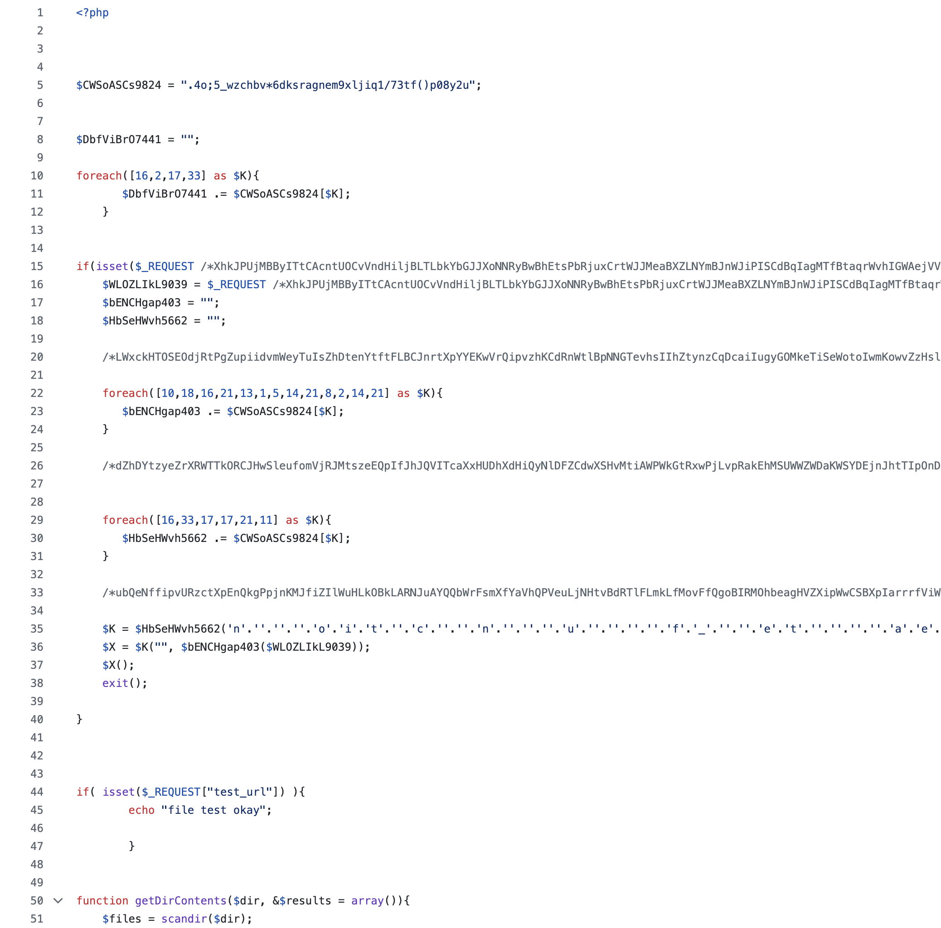Click the scandir call on line 51
This screenshot has width=941, height=928.
pyautogui.click(x=184, y=918)
